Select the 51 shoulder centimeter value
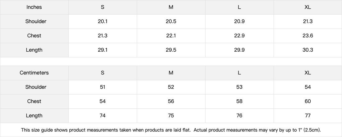The height and width of the screenshot is (137, 342). click(103, 87)
